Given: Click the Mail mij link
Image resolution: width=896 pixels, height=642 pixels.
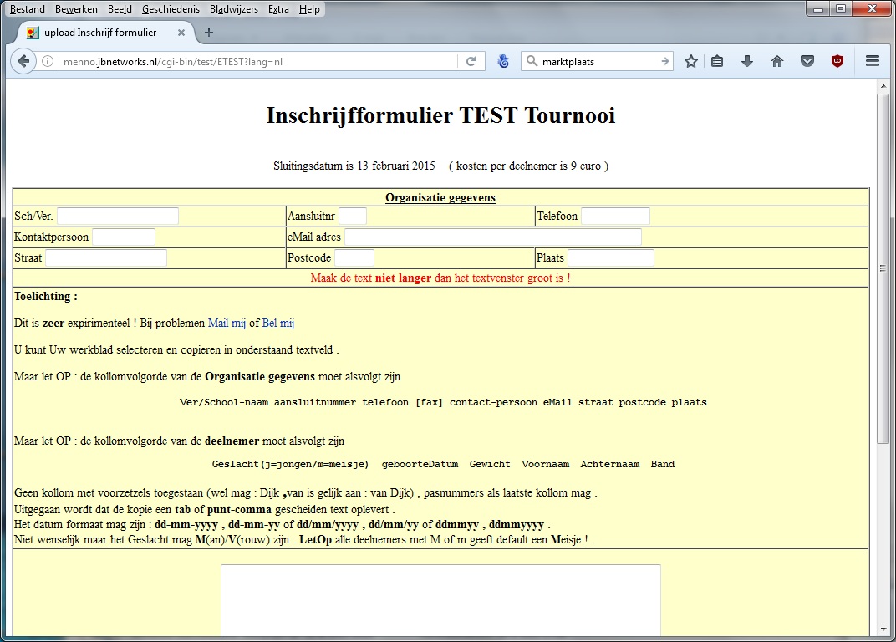Looking at the screenshot, I should 227,323.
